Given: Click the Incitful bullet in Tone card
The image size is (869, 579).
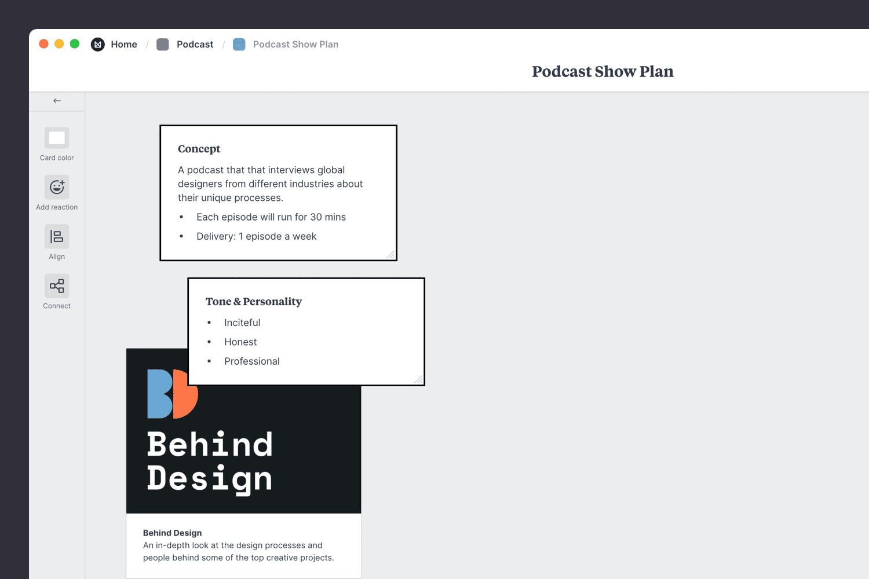Looking at the screenshot, I should (242, 323).
